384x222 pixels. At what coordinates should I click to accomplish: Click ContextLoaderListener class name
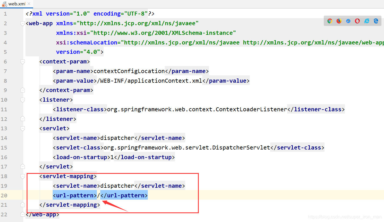point(251,109)
